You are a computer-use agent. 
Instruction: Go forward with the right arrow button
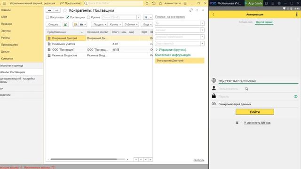click(56, 10)
